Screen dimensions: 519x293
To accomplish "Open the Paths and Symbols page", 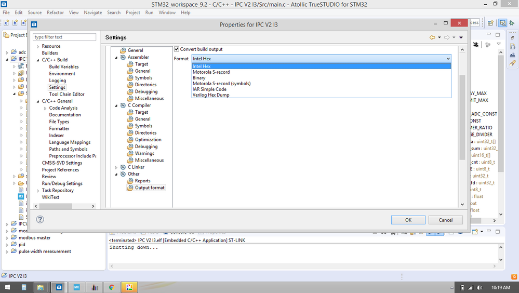I will pos(68,149).
